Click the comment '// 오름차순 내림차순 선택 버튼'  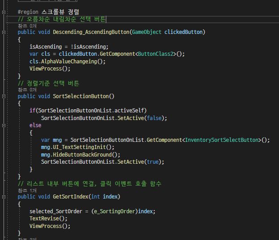coord(62,19)
